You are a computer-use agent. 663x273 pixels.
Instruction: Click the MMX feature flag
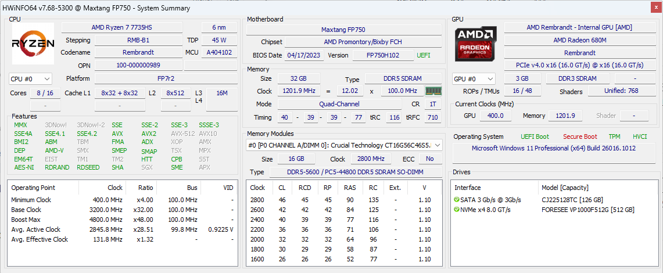[20, 125]
